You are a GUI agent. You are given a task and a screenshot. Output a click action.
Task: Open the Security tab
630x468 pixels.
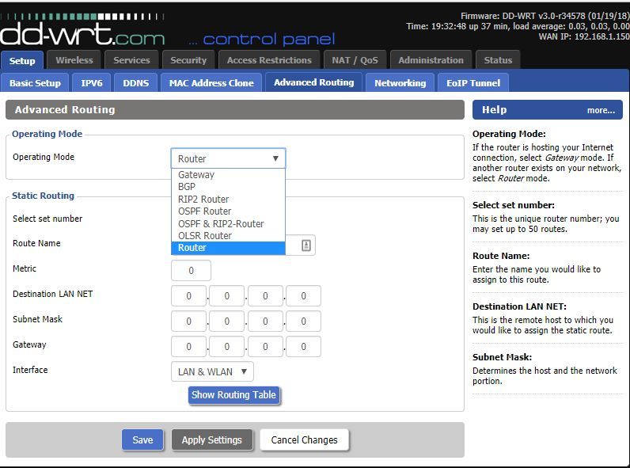pyautogui.click(x=188, y=60)
